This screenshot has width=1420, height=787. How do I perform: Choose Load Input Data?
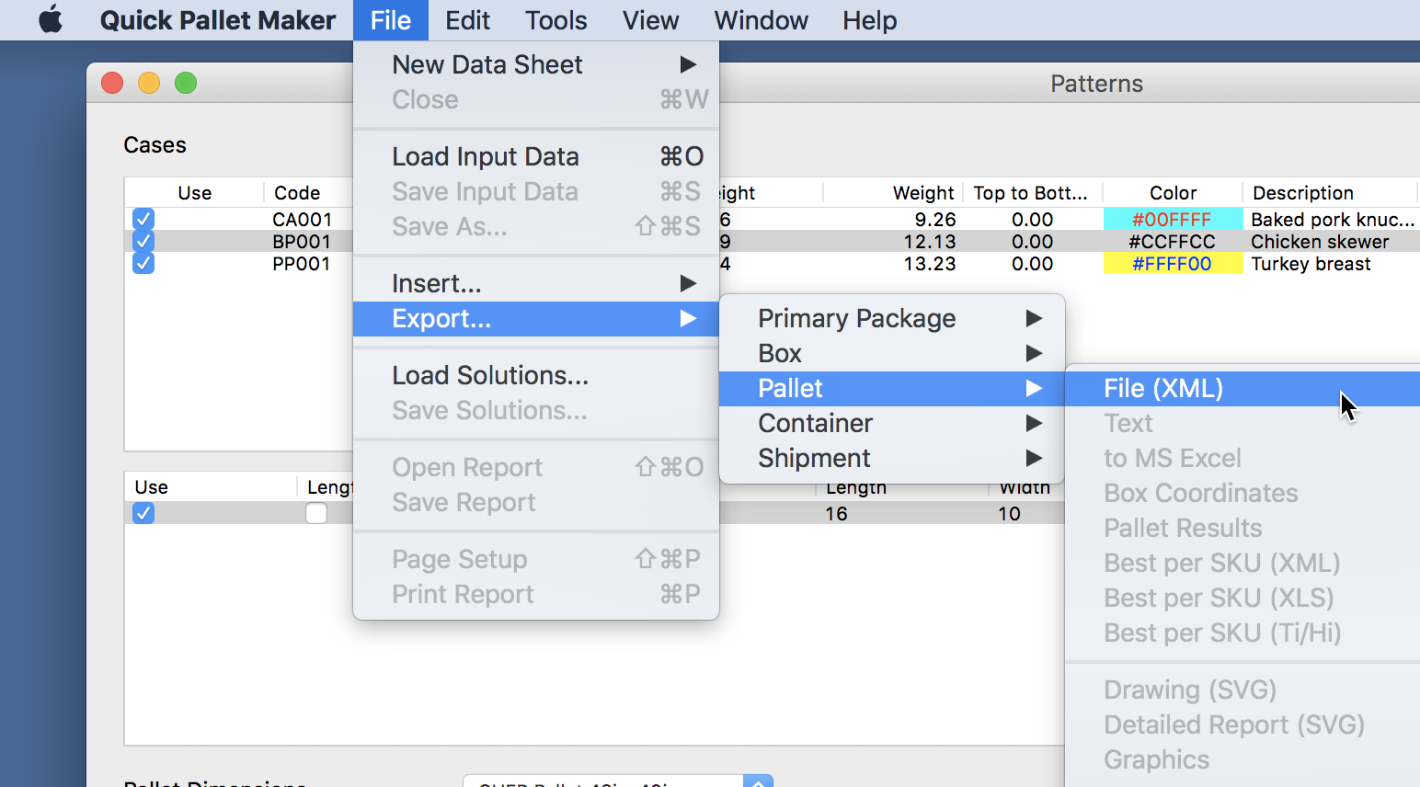pyautogui.click(x=536, y=156)
